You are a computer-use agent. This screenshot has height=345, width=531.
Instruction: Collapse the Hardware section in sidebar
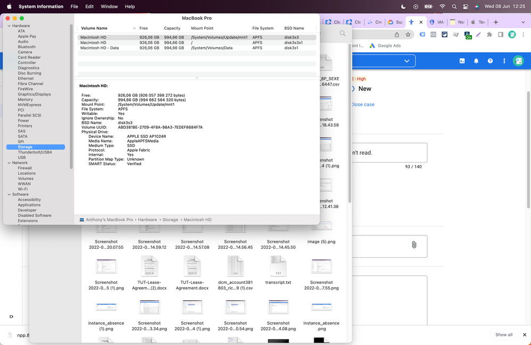(x=9, y=26)
